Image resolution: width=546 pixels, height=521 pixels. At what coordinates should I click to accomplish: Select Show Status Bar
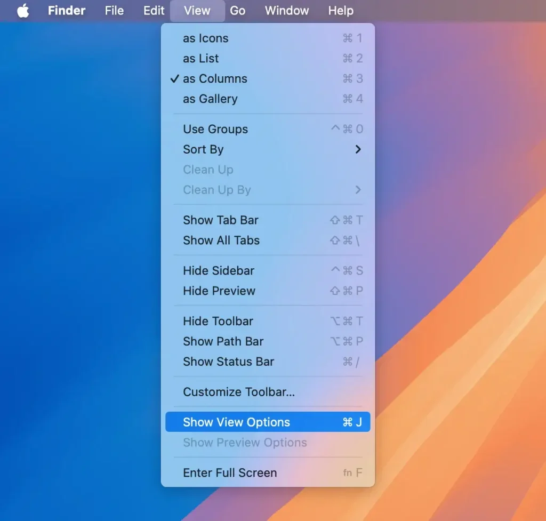[268, 362]
